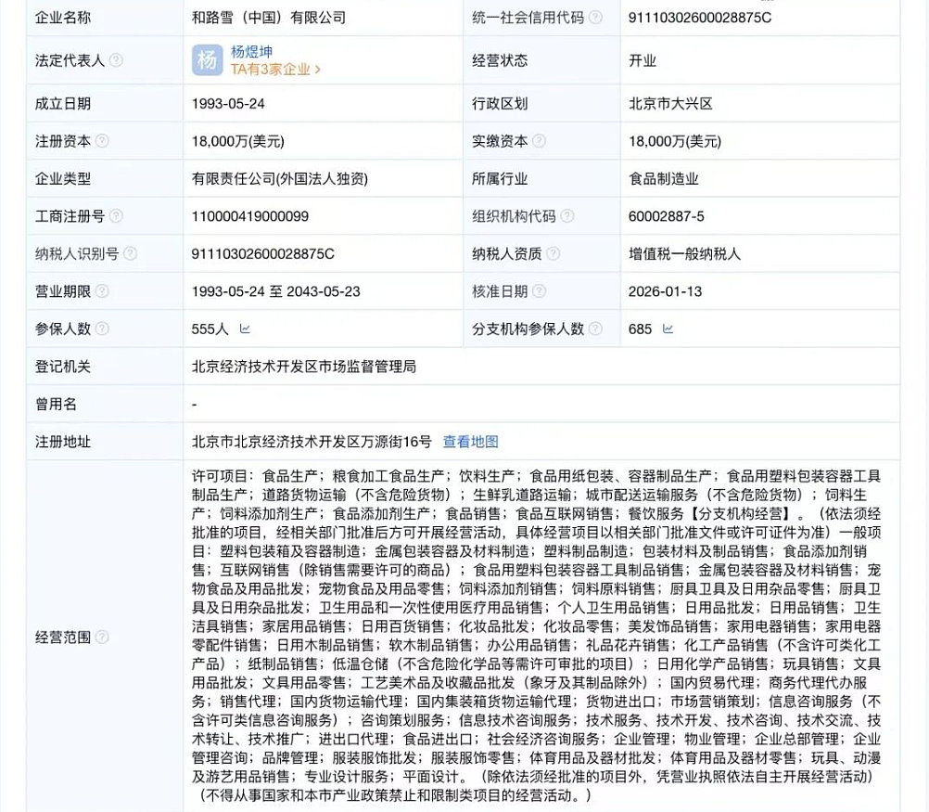Image resolution: width=929 pixels, height=812 pixels.
Task: Open legal representative 杨煜坤 profile link
Action: point(252,52)
